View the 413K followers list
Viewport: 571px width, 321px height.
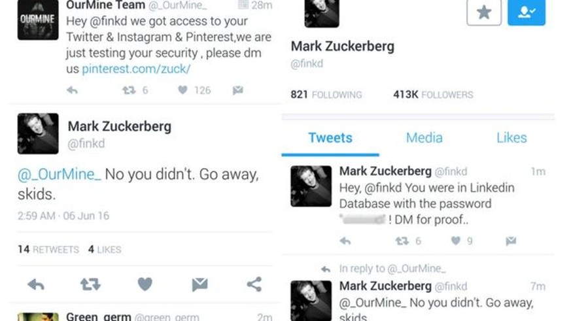click(432, 95)
